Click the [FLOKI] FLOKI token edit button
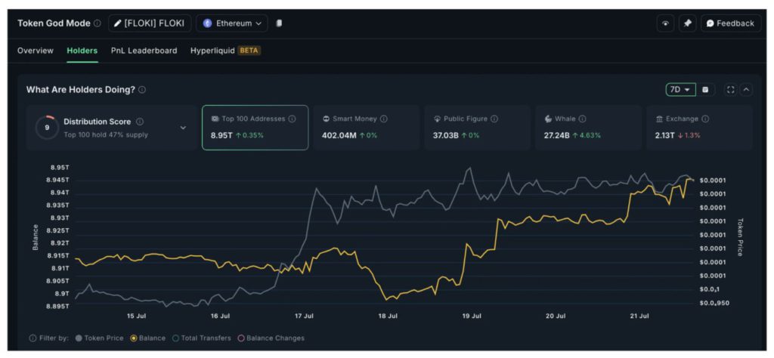This screenshot has height=358, width=774. [150, 23]
